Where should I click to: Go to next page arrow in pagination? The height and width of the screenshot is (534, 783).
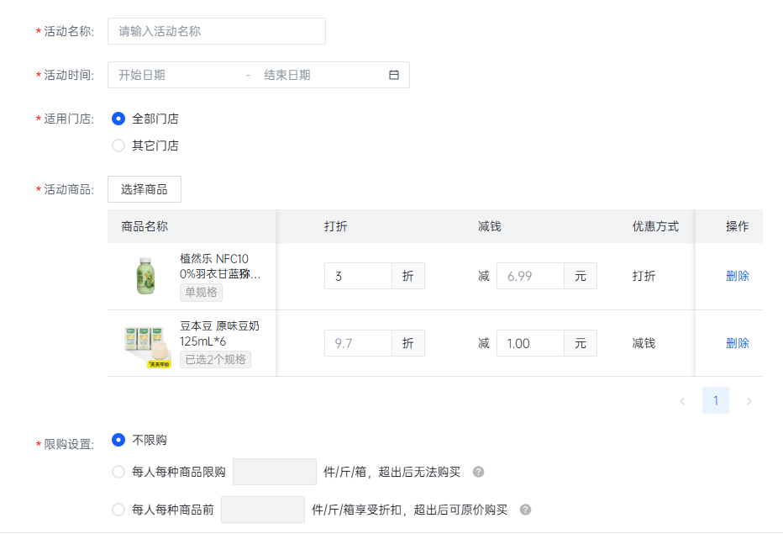pyautogui.click(x=749, y=401)
